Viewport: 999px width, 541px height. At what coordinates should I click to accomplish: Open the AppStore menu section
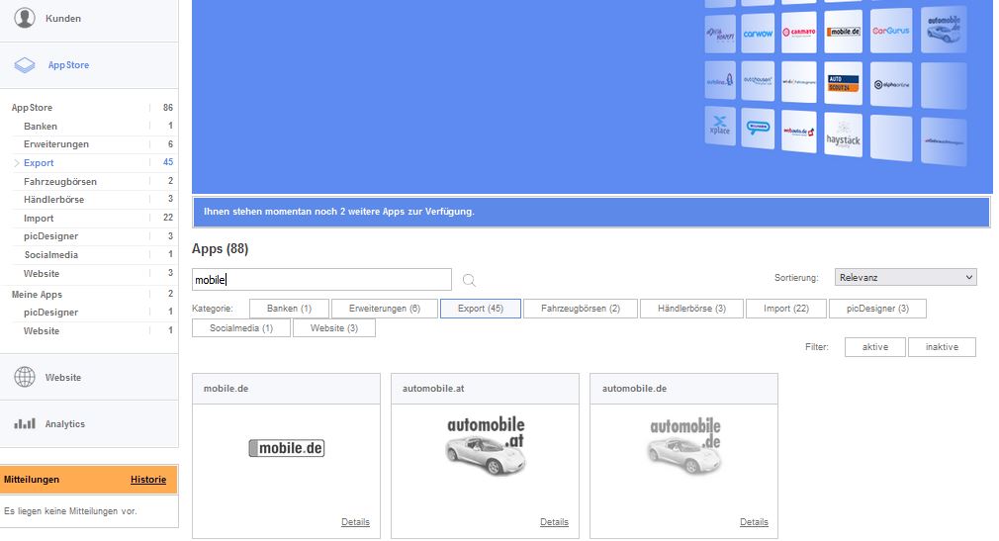[x=89, y=65]
